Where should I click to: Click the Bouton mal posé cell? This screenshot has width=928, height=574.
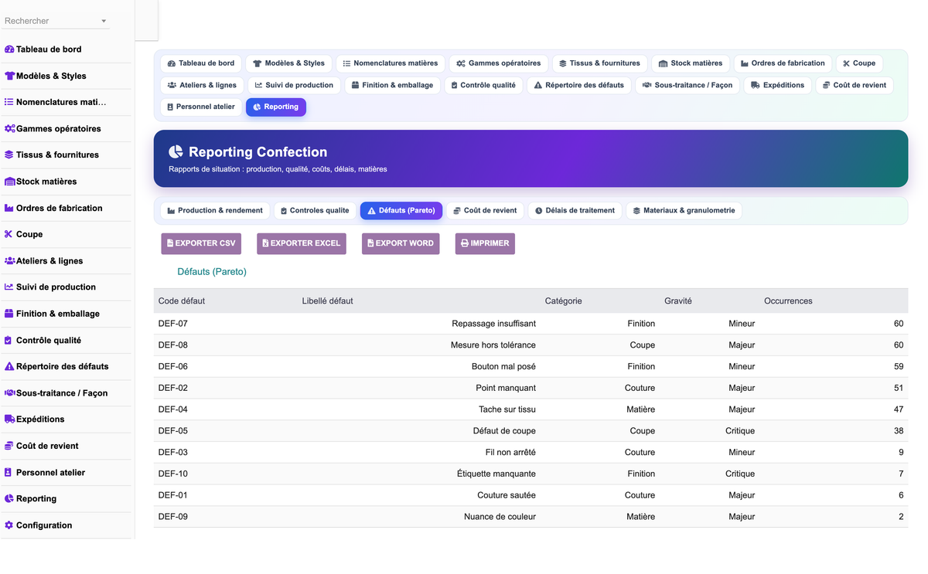pos(503,366)
